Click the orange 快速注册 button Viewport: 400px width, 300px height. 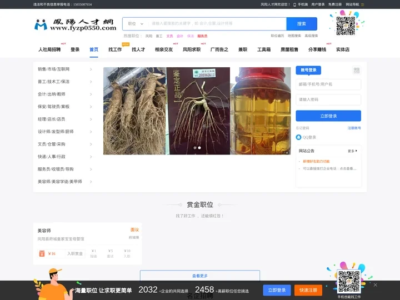pyautogui.click(x=308, y=291)
